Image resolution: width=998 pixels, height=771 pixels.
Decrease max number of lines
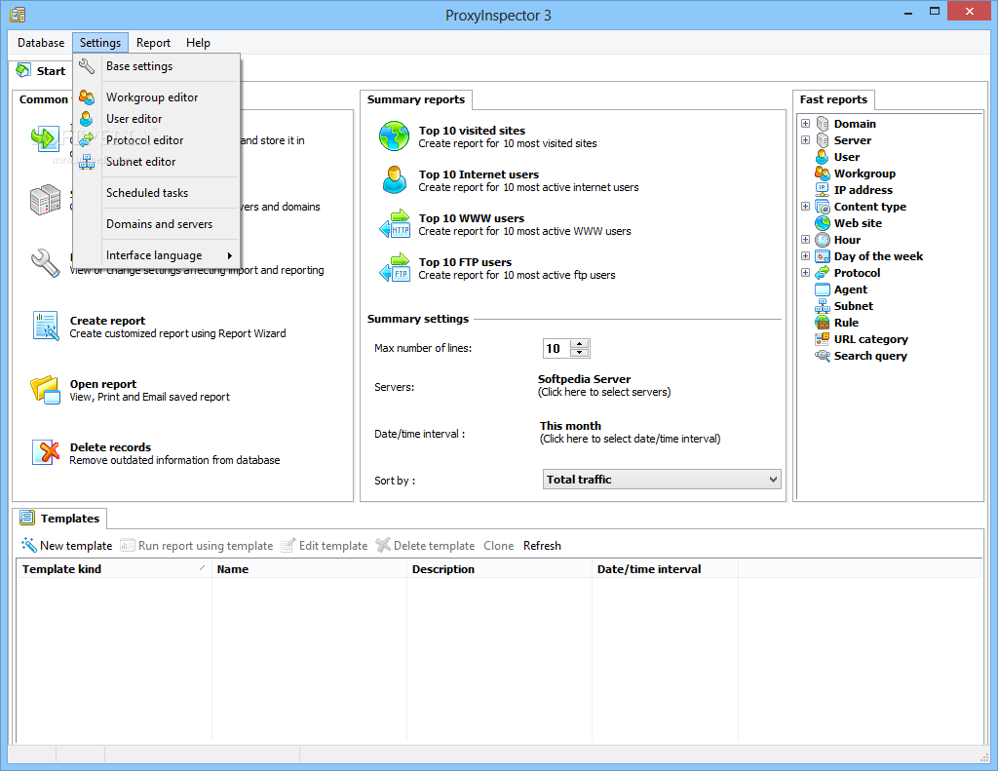[x=580, y=353]
